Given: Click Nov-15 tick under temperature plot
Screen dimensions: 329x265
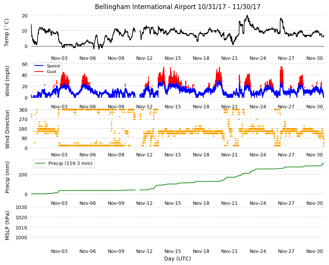Looking at the screenshot, I should 173,58.
